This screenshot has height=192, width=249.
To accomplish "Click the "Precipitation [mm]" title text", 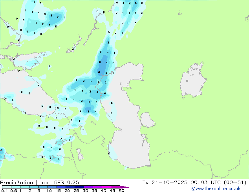I will pos(26,183).
